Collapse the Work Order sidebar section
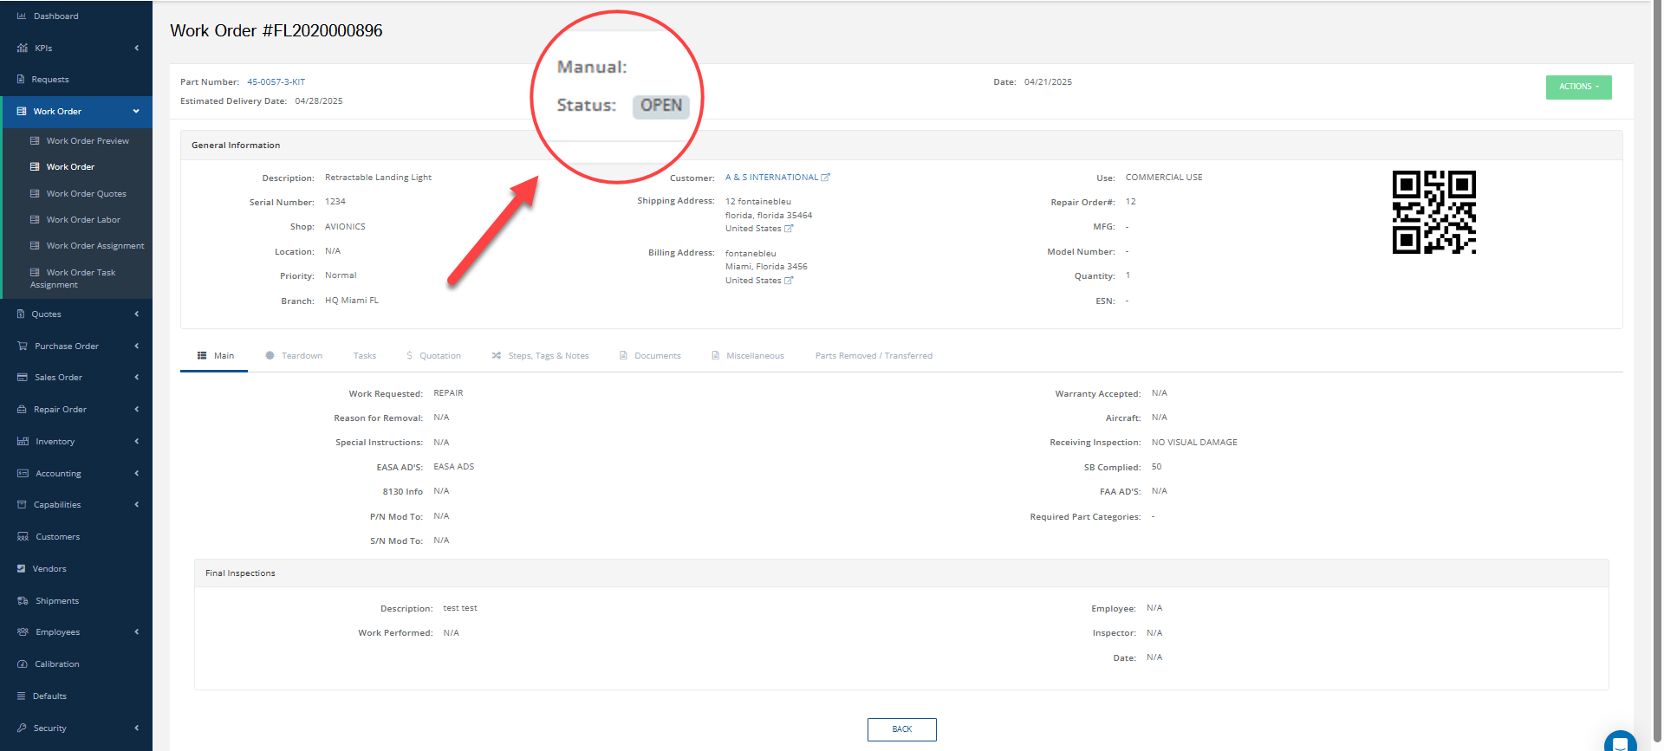 point(76,112)
